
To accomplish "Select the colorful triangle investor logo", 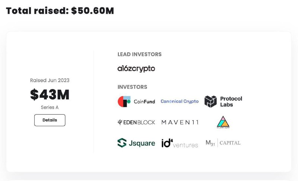I will click(223, 122).
